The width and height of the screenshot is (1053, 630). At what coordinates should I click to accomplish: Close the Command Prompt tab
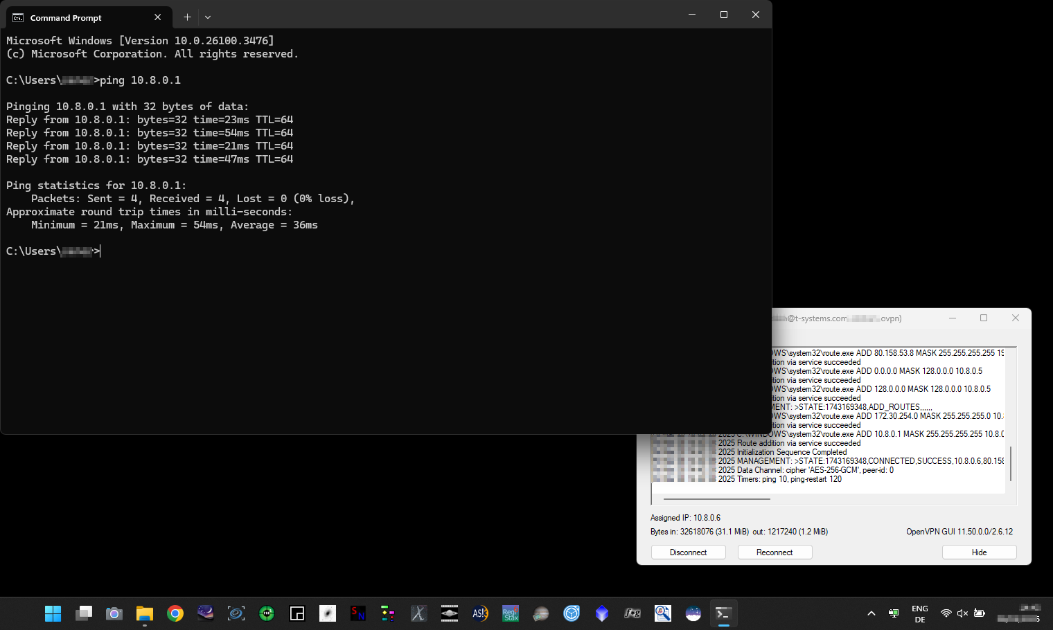(157, 17)
